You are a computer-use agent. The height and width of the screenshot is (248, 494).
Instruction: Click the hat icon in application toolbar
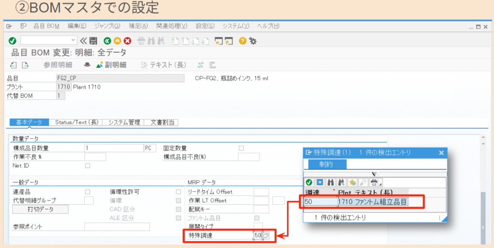87,65
